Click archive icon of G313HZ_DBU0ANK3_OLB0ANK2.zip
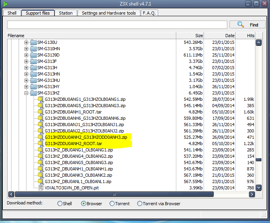 point(40,175)
